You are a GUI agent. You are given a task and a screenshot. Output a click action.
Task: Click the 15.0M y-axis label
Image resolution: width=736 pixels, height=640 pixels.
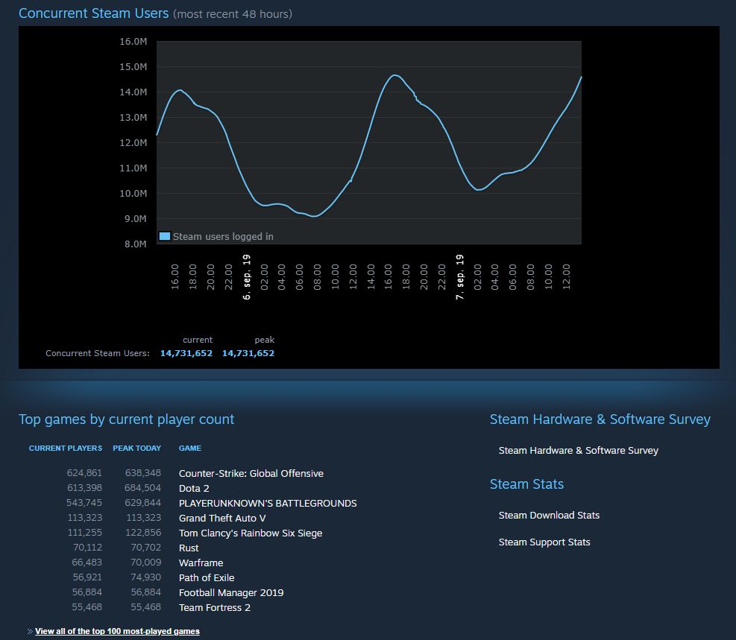(x=133, y=66)
